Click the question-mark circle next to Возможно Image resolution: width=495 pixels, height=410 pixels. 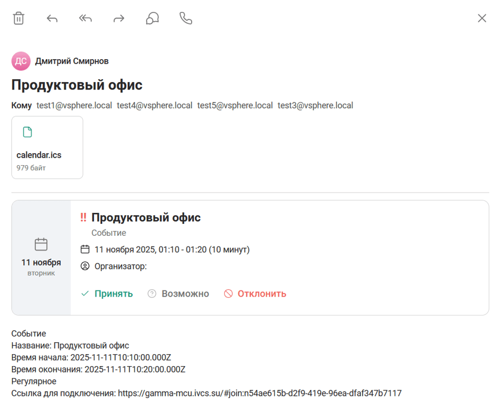pos(151,293)
